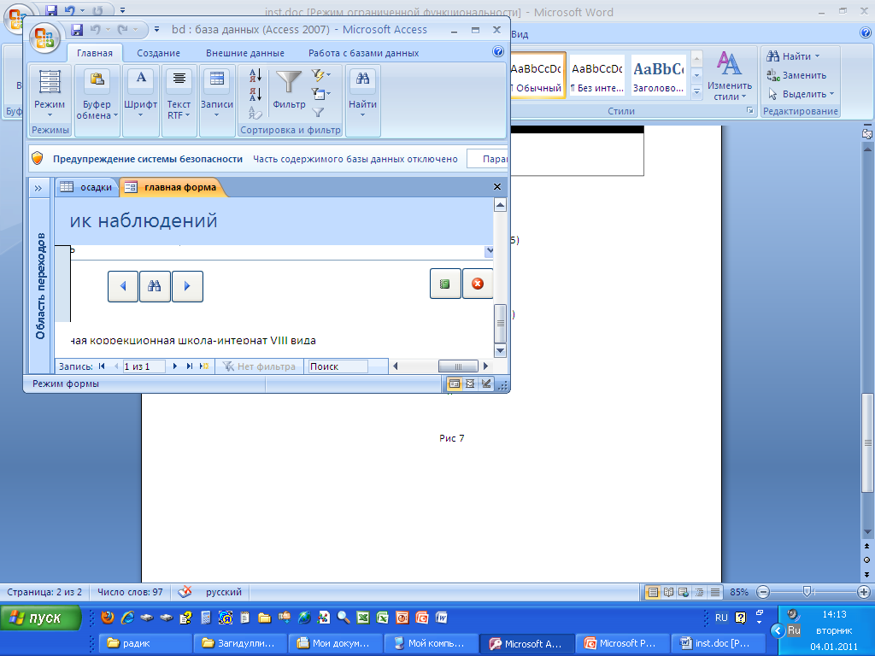Clear all sorts with the eraser icon
875x656 pixels.
click(x=255, y=113)
